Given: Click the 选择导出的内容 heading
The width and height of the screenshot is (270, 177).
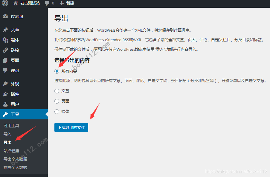Looking at the screenshot, I should click(x=72, y=60).
